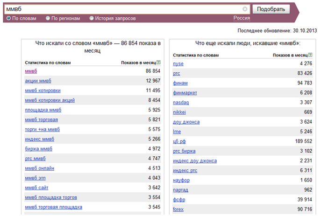
Task: Open the forex link
Action: (x=178, y=209)
